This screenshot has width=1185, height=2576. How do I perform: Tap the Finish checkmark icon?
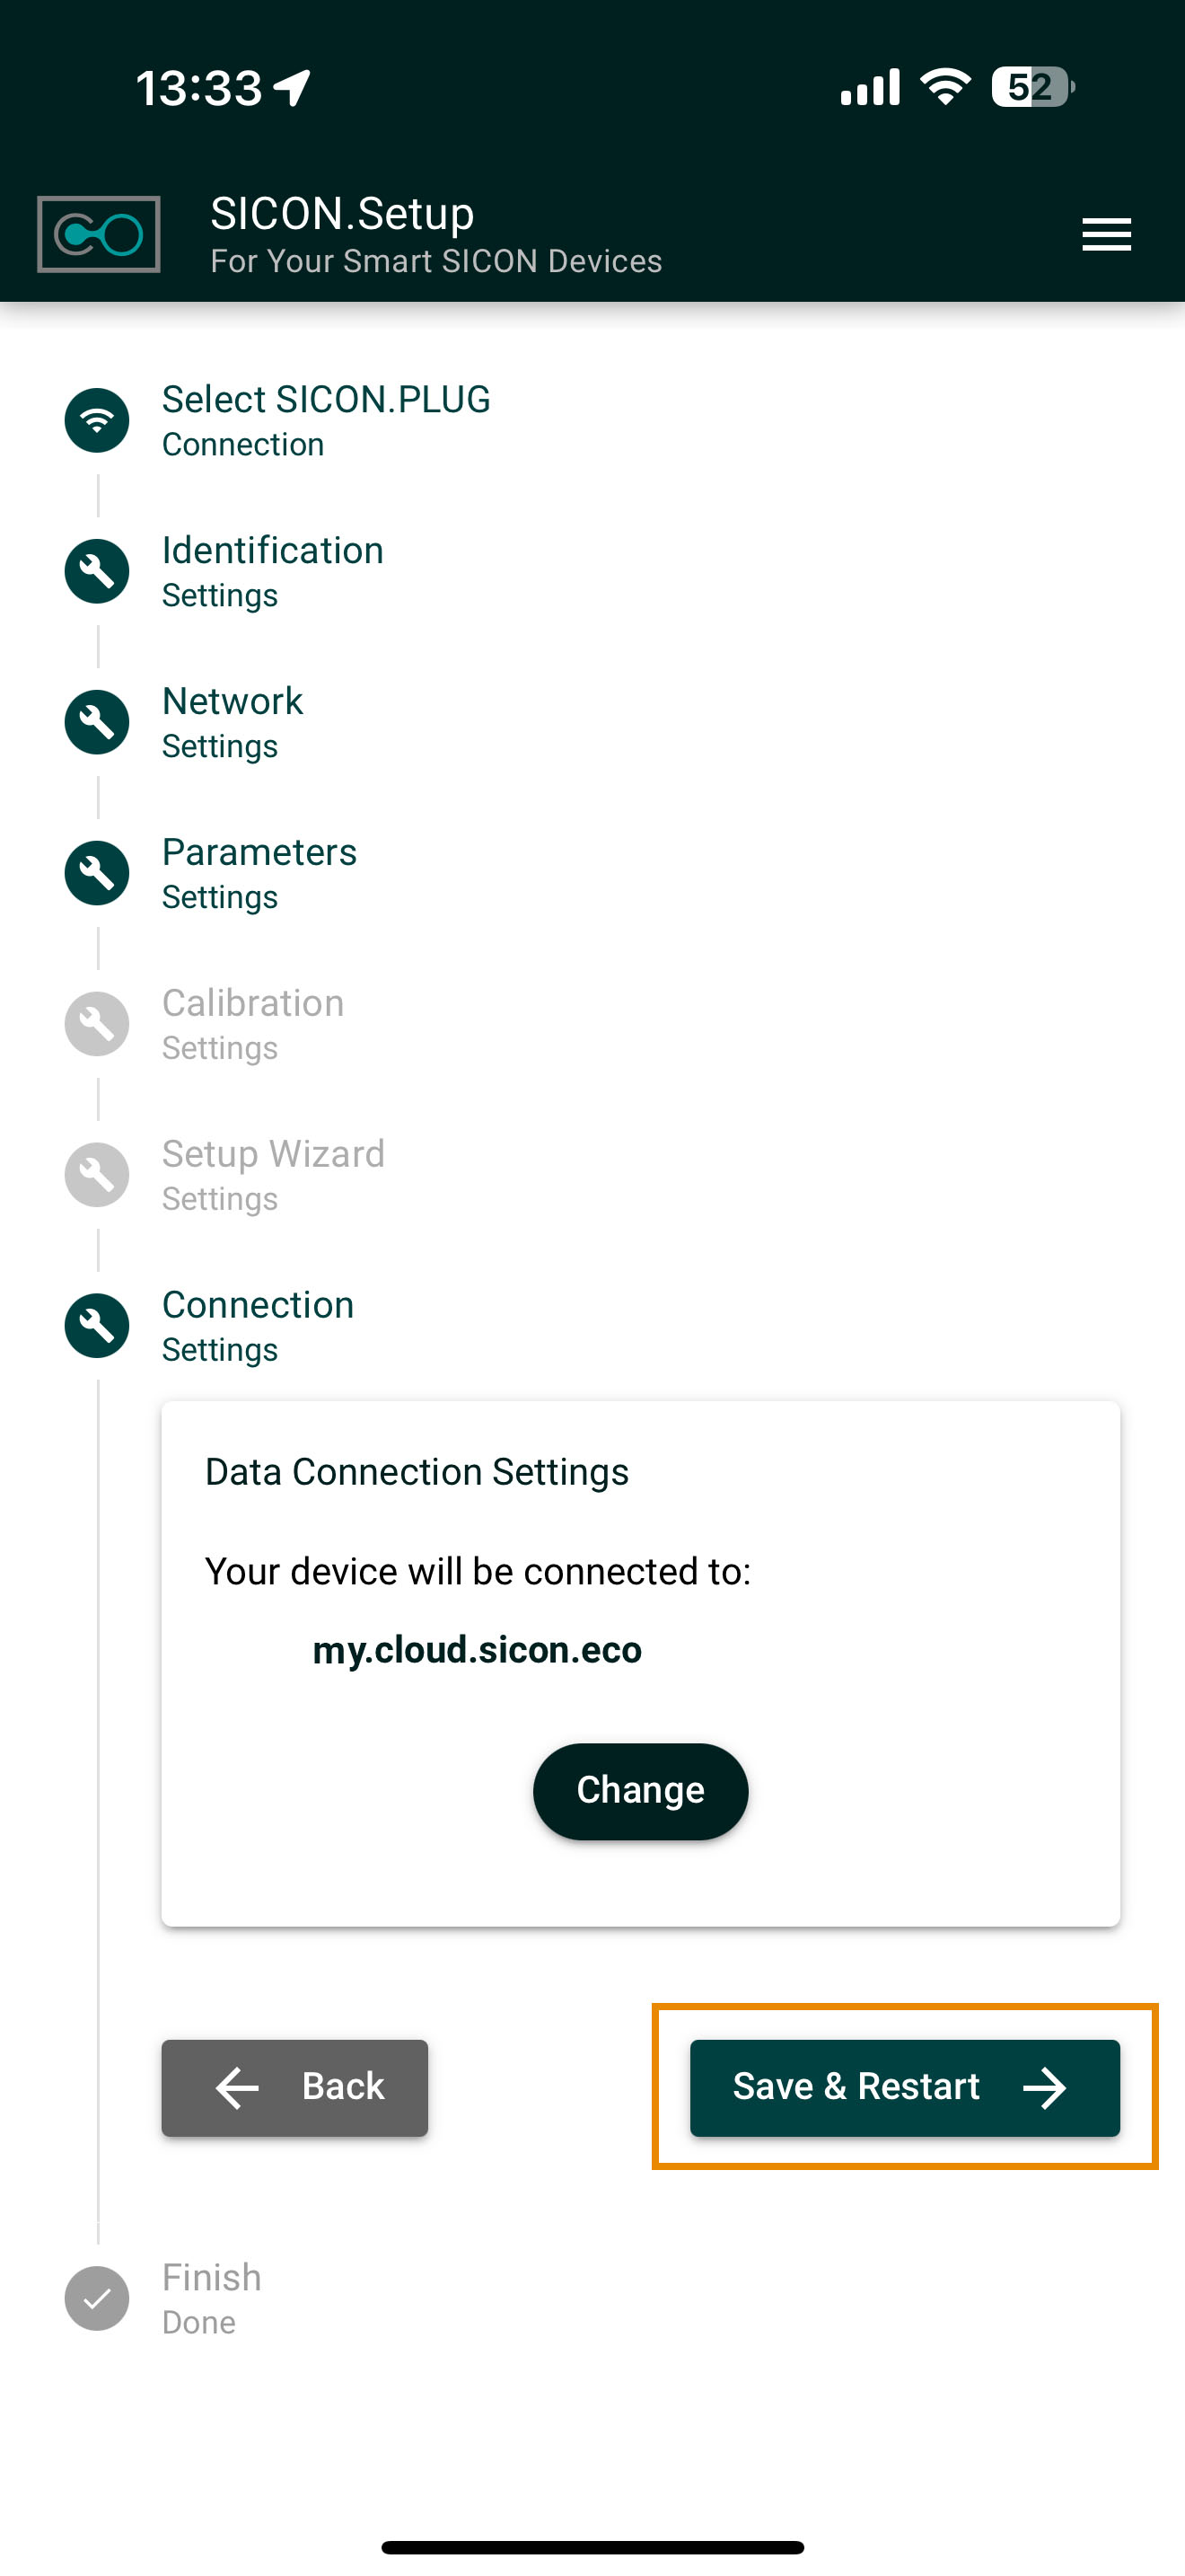coord(97,2298)
